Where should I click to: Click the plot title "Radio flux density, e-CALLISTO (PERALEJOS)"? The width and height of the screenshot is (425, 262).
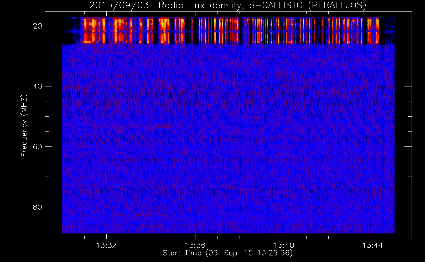pyautogui.click(x=262, y=6)
